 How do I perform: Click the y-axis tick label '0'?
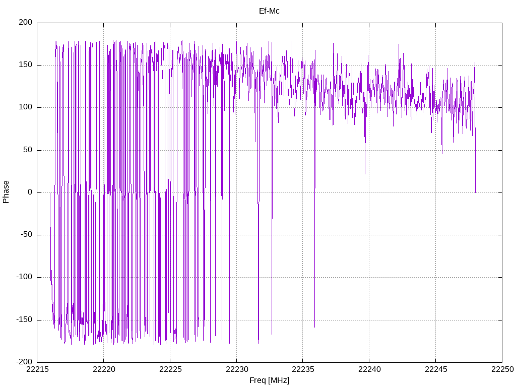(30, 192)
